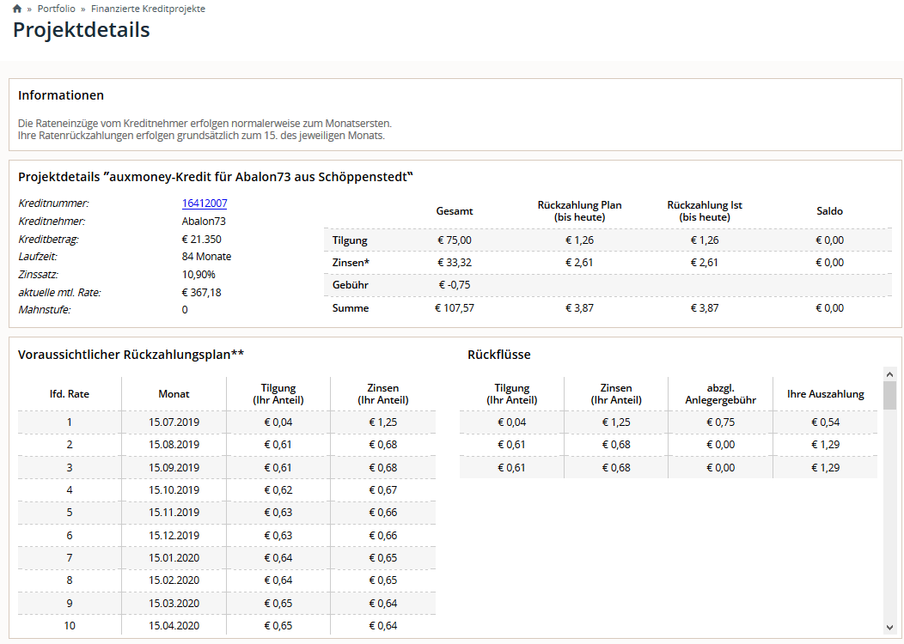Click the Zinsen value € 0,67 for rate 4
904x644 pixels.
[x=382, y=490]
